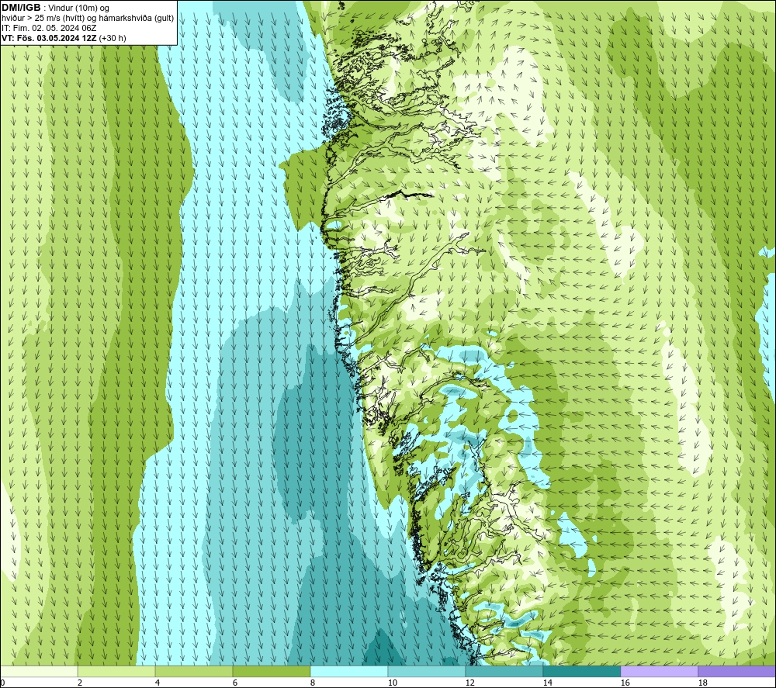Click the 14–16 m/s dark teal swatch

[581, 671]
